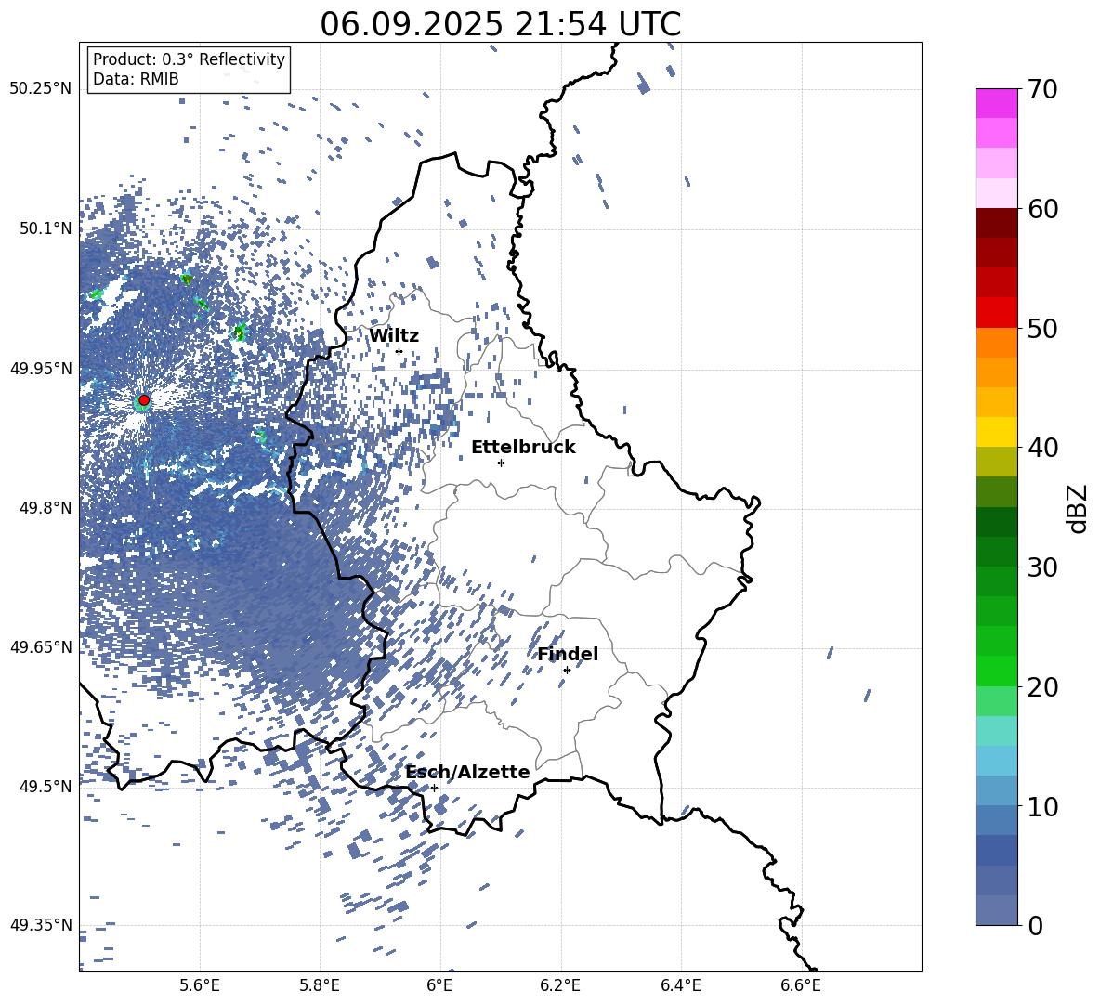
Task: Click the 6.4°E longitude label
Action: (x=680, y=985)
